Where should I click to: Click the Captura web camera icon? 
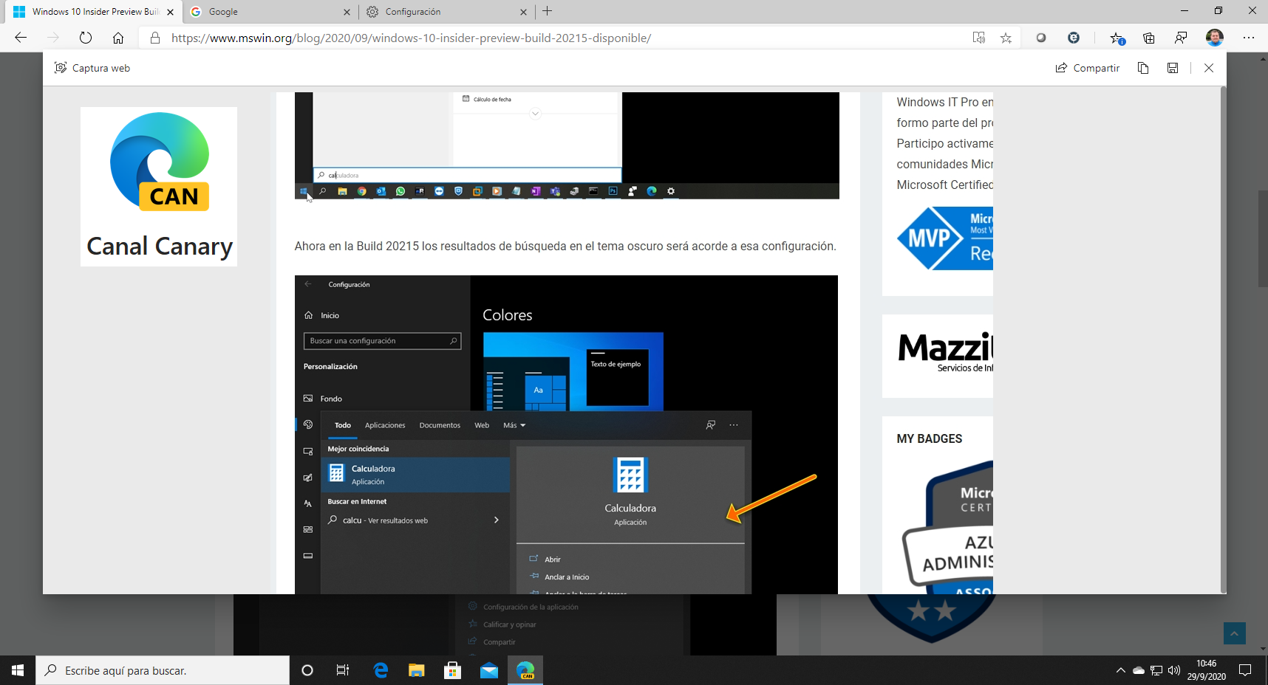coord(60,67)
